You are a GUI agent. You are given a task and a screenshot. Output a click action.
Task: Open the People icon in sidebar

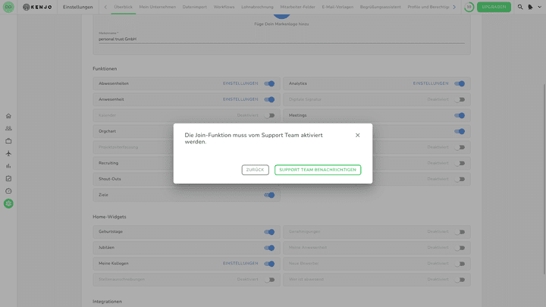(x=8, y=128)
